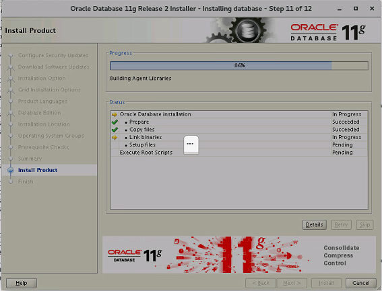Click the In Progress status of Link binaries

tap(347, 137)
